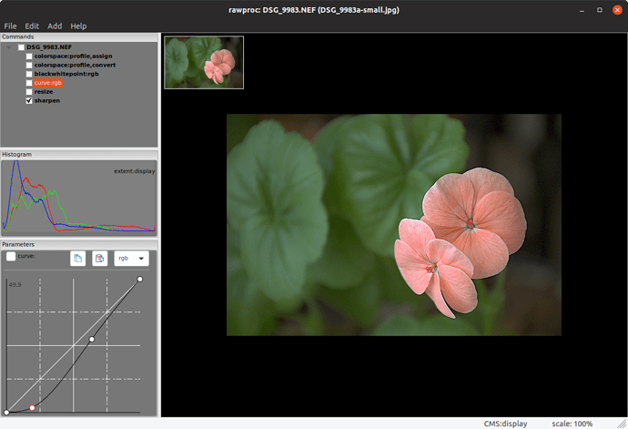
Task: Open the Add menu
Action: coord(55,26)
